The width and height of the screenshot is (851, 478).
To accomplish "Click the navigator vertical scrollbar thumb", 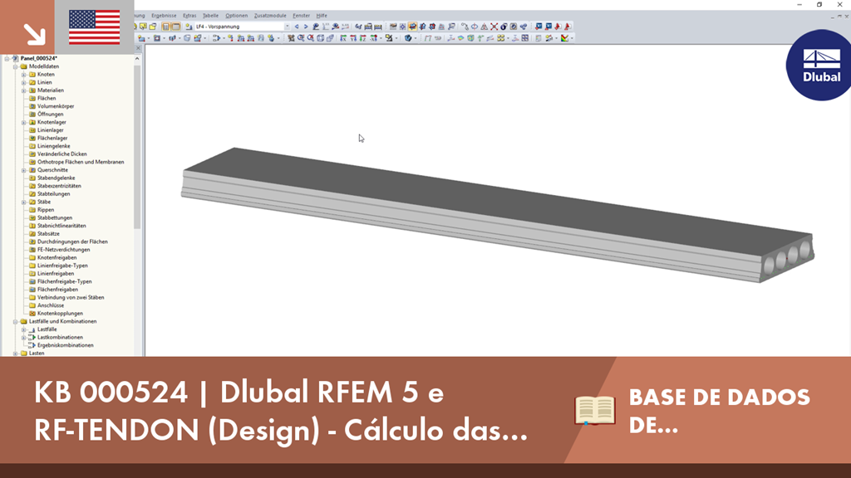I will point(137,146).
